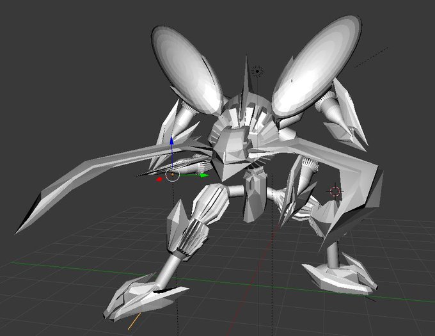435x336 pixels.
Task: Click the blue Z-axis gizmo arrow
Action: click(171, 141)
